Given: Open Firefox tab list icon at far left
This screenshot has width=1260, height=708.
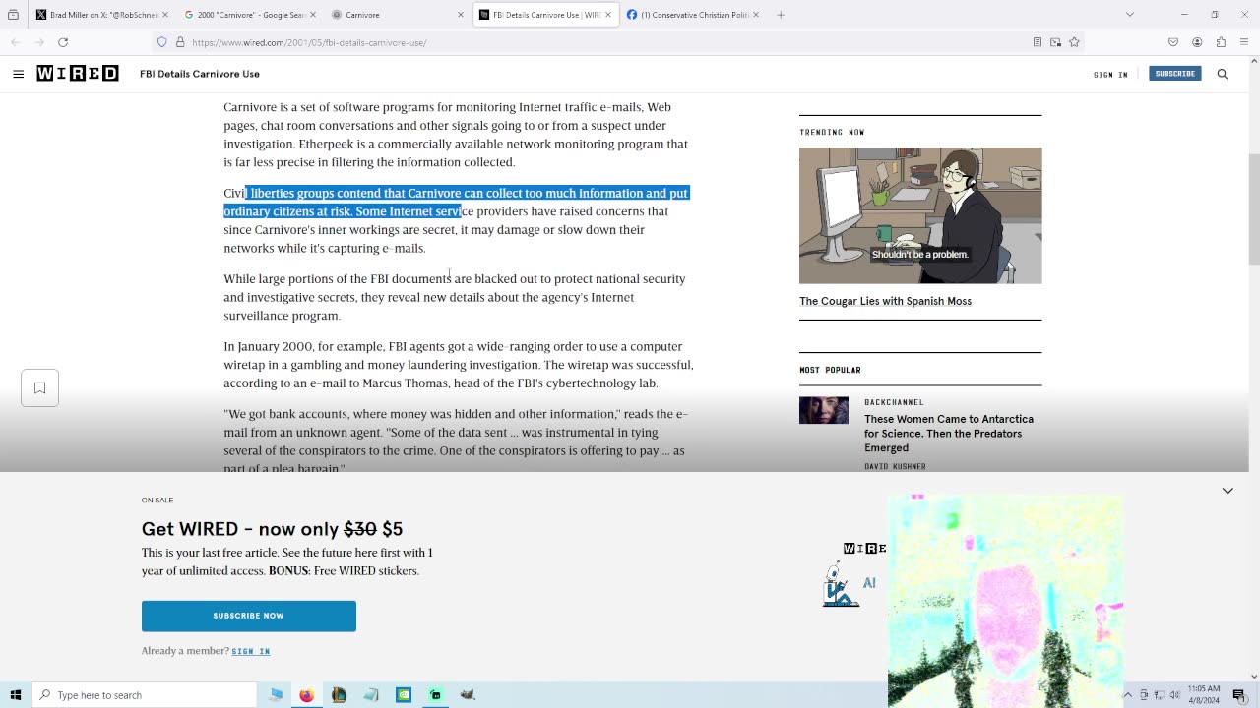Looking at the screenshot, I should (13, 15).
